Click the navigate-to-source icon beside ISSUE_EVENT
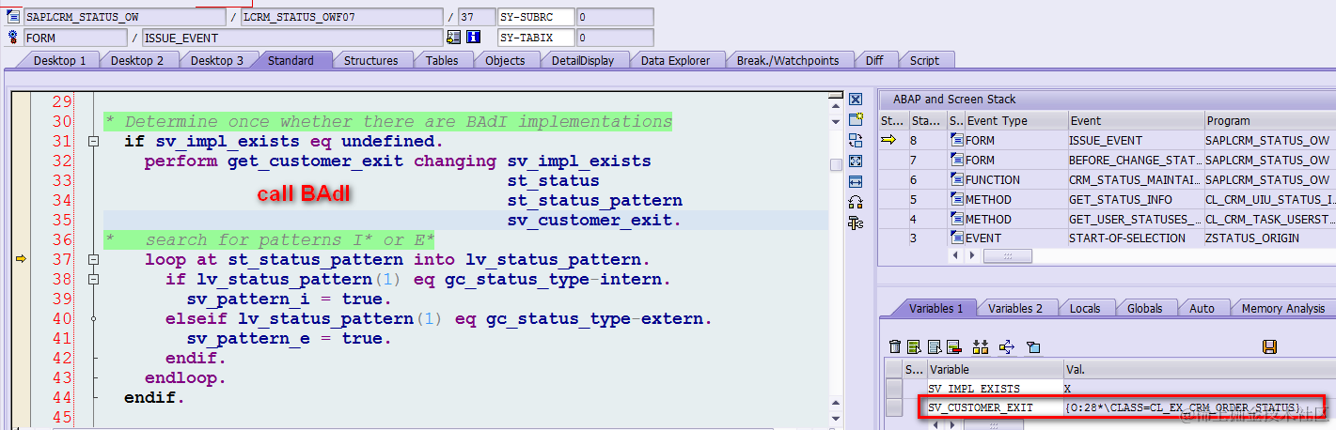1336x430 pixels. pyautogui.click(x=454, y=38)
